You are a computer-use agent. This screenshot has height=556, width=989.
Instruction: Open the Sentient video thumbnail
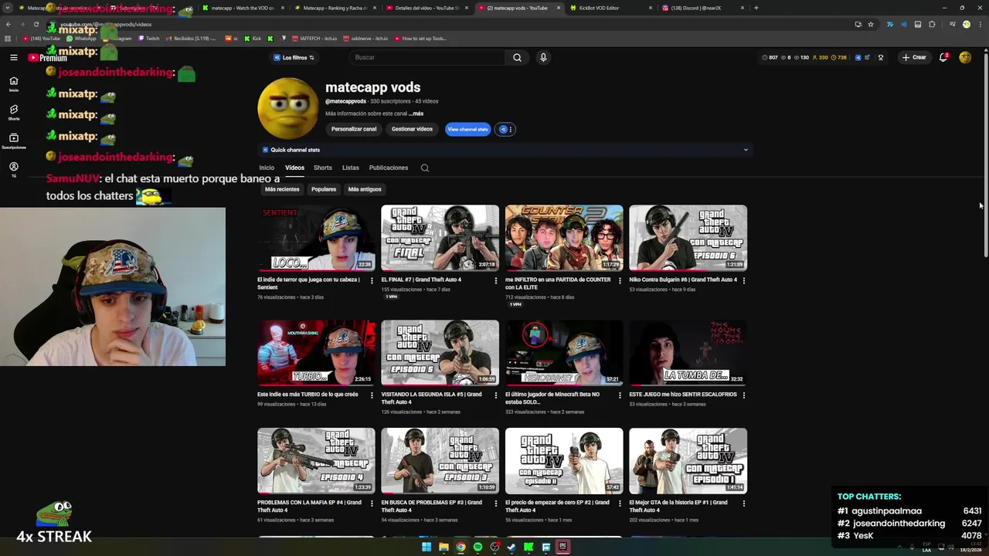coord(316,238)
